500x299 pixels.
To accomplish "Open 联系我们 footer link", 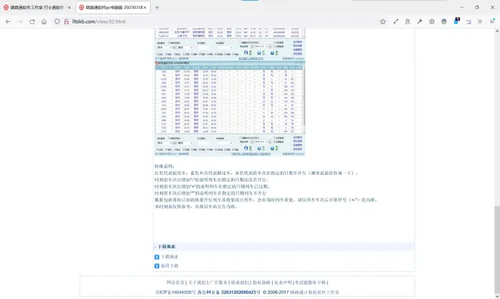I will (x=240, y=282).
